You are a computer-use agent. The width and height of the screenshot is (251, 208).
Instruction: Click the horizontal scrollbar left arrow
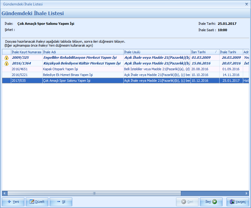coord(5,193)
